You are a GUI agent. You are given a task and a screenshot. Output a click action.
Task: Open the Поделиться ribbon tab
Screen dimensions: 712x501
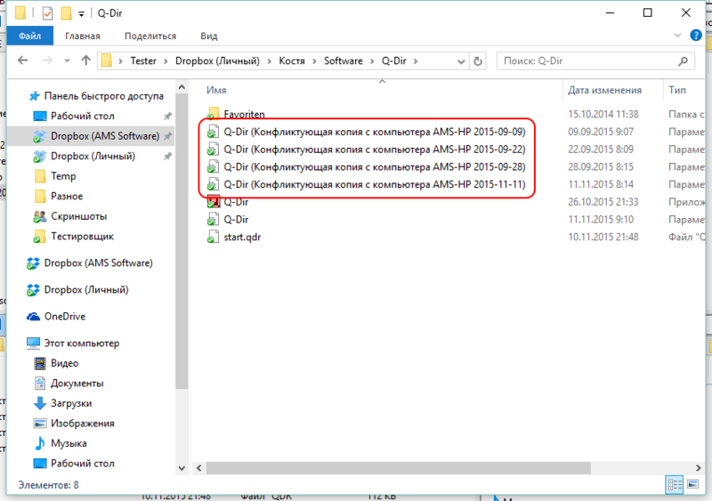click(x=150, y=36)
